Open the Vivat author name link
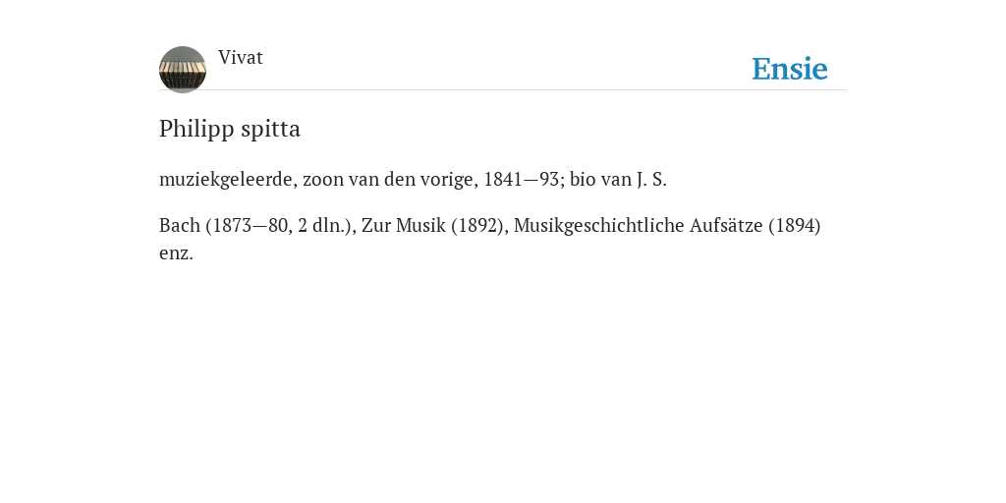Image resolution: width=1006 pixels, height=503 pixels. click(x=241, y=58)
